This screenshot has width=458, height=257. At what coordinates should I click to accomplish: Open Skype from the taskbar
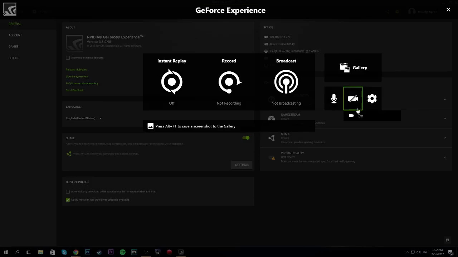tap(64, 252)
